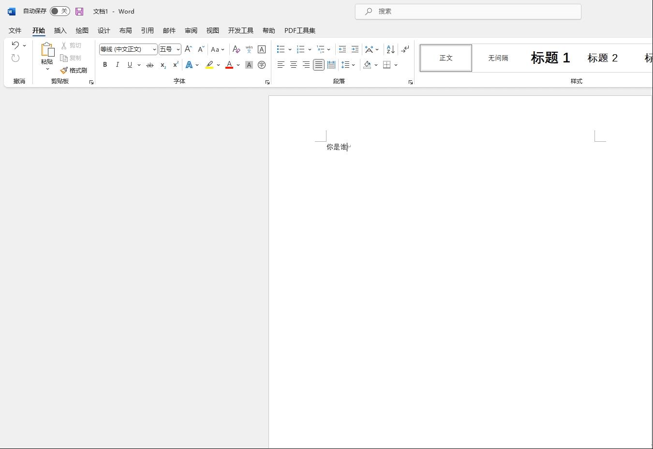Switch to the Layout (布局) tab
653x449 pixels.
point(125,30)
